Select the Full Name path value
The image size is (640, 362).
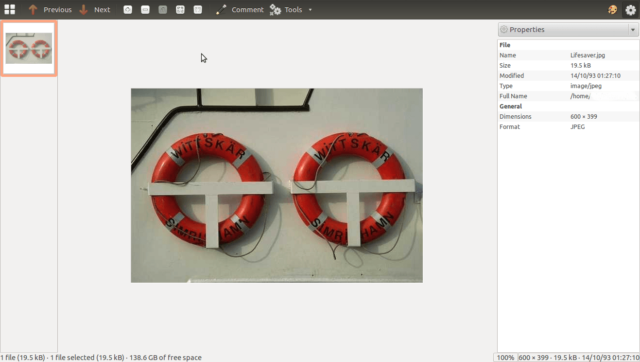(x=604, y=96)
